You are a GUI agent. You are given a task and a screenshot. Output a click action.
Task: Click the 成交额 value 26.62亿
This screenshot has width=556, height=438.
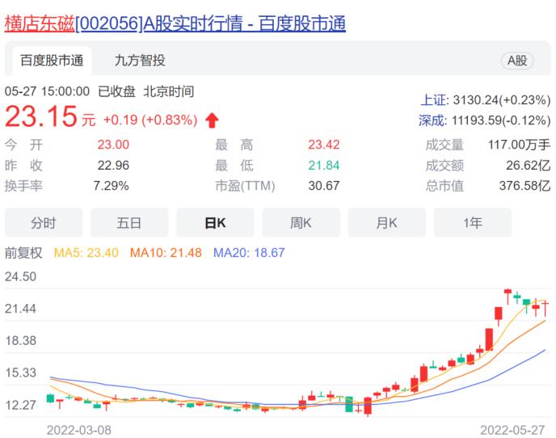(528, 166)
